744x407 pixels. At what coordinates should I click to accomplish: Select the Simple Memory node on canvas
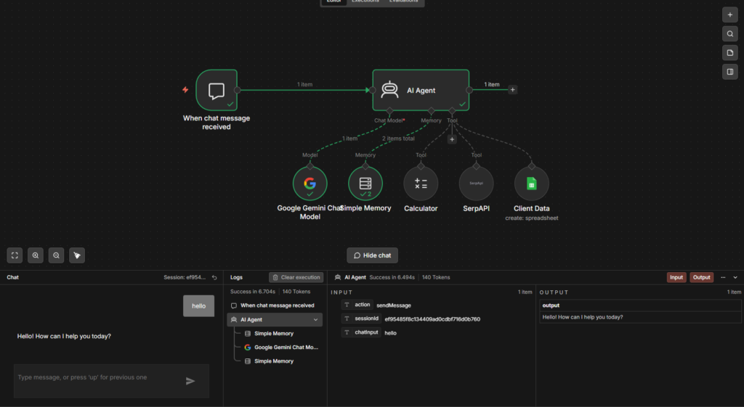(365, 184)
